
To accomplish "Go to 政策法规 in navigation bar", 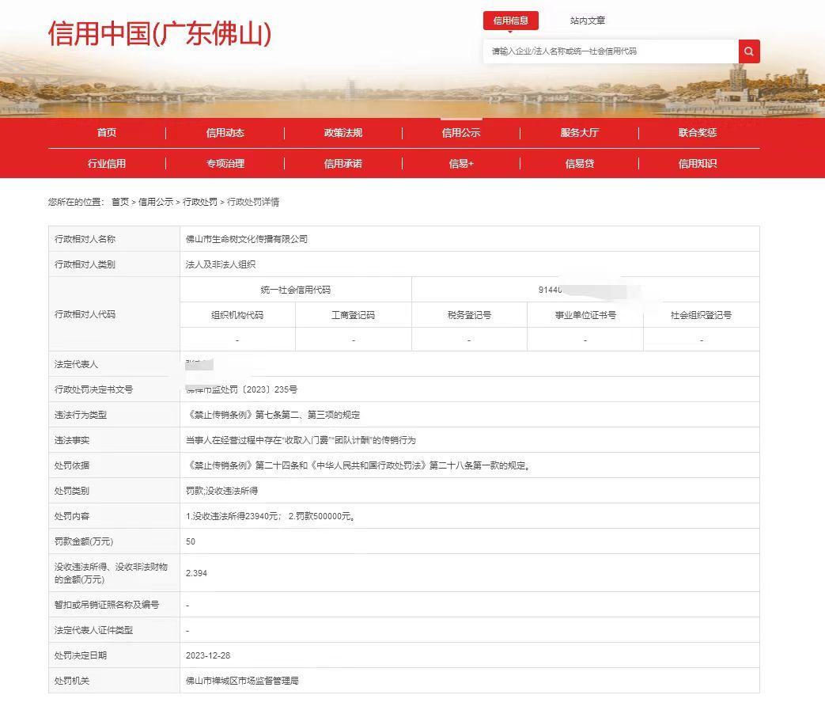I will coord(342,133).
